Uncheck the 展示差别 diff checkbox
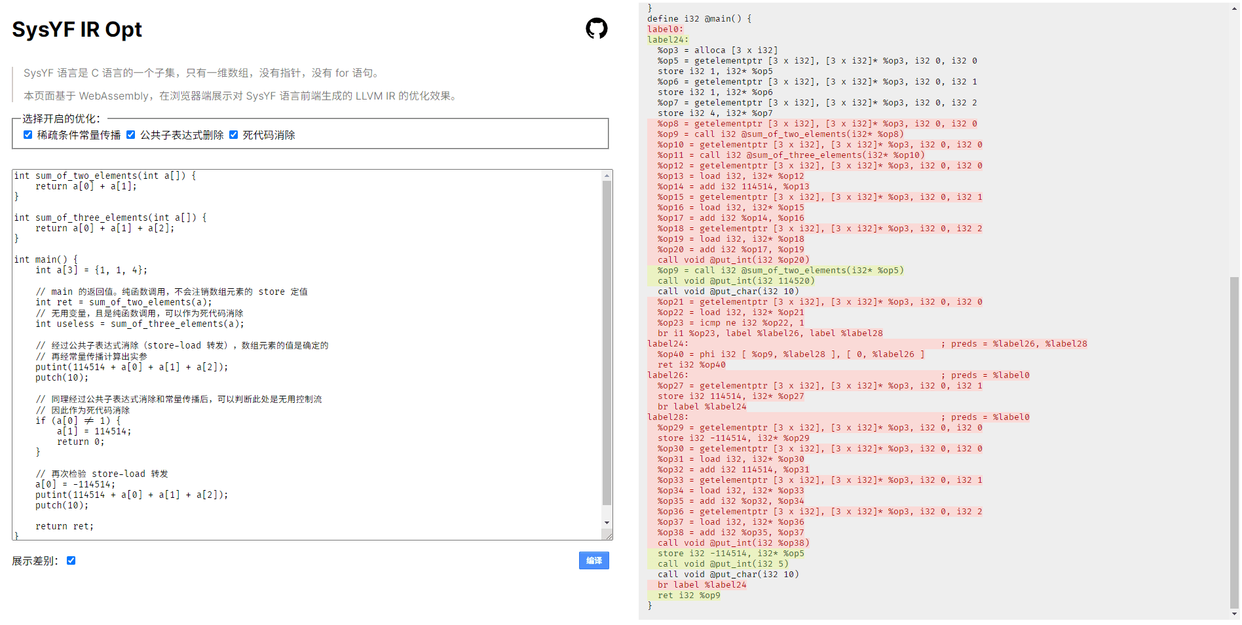Image resolution: width=1242 pixels, height=625 pixels. 71,561
